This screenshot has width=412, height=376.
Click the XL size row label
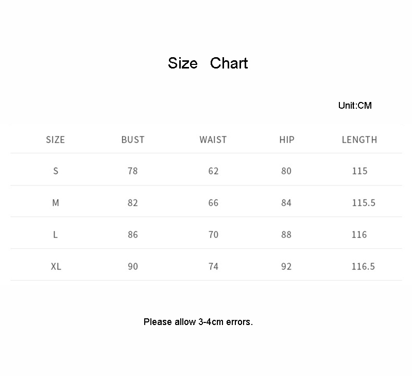click(x=56, y=267)
